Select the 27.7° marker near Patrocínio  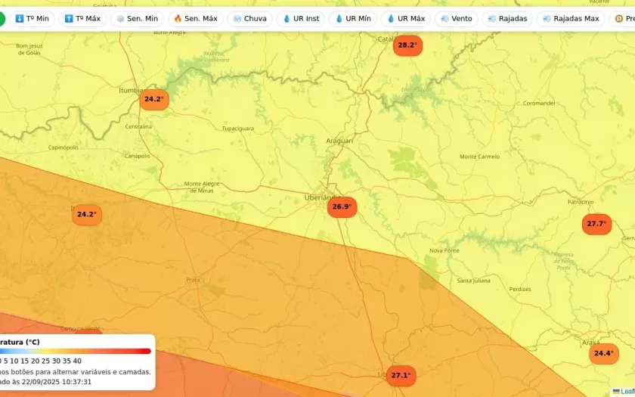click(596, 224)
